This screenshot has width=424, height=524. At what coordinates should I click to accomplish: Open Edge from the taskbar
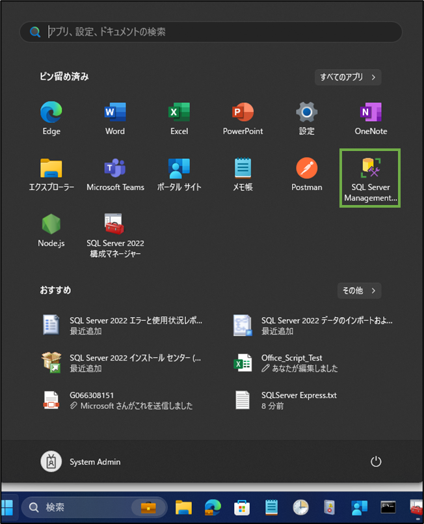point(213,507)
